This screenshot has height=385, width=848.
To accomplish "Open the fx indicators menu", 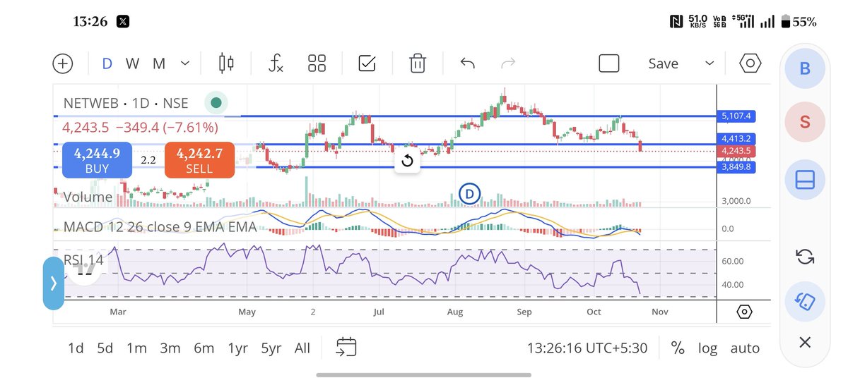I will (x=276, y=63).
